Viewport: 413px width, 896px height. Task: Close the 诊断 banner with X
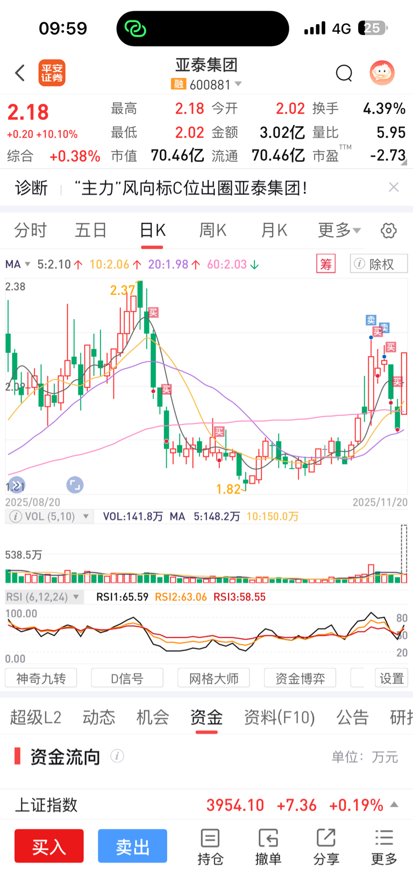point(394,187)
